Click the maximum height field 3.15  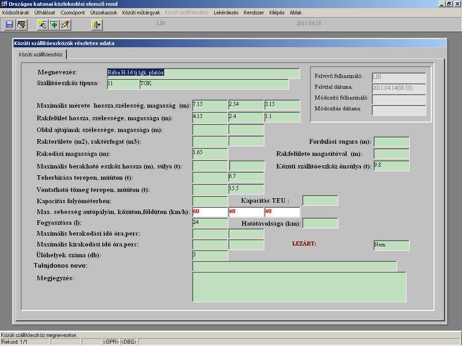[x=282, y=105]
